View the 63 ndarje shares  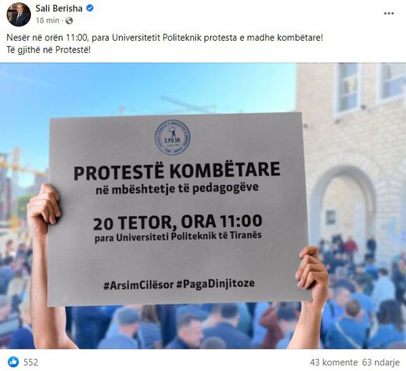click(381, 362)
